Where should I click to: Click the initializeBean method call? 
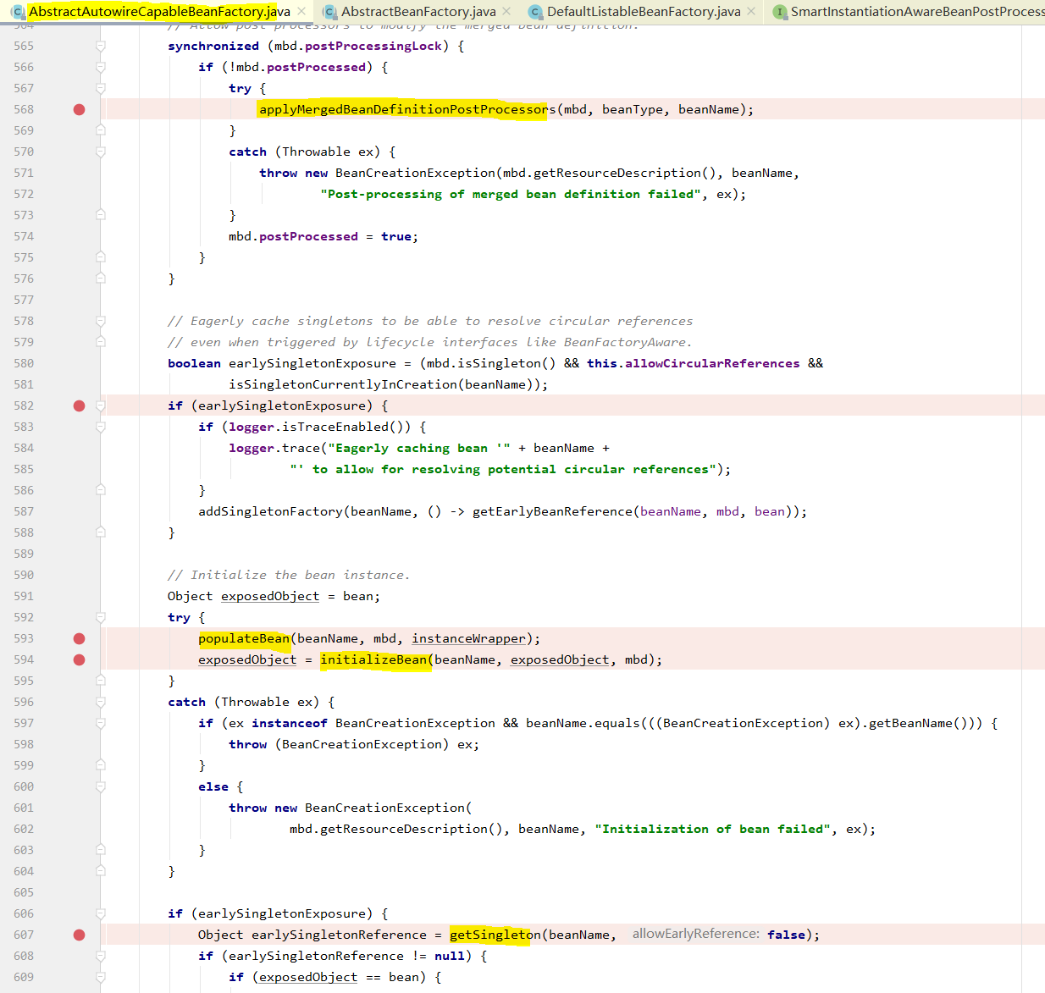(373, 659)
